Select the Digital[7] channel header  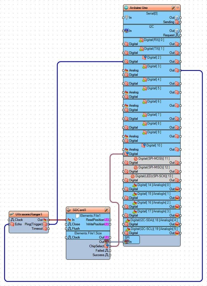152,115
